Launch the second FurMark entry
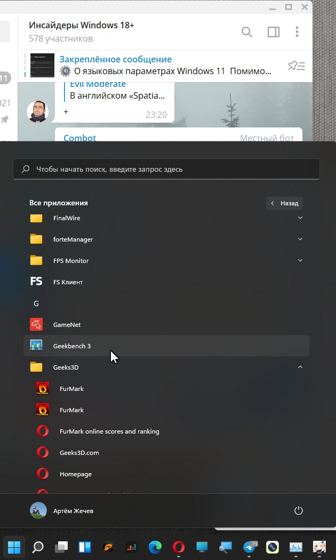This screenshot has width=336, height=560. pyautogui.click(x=166, y=410)
